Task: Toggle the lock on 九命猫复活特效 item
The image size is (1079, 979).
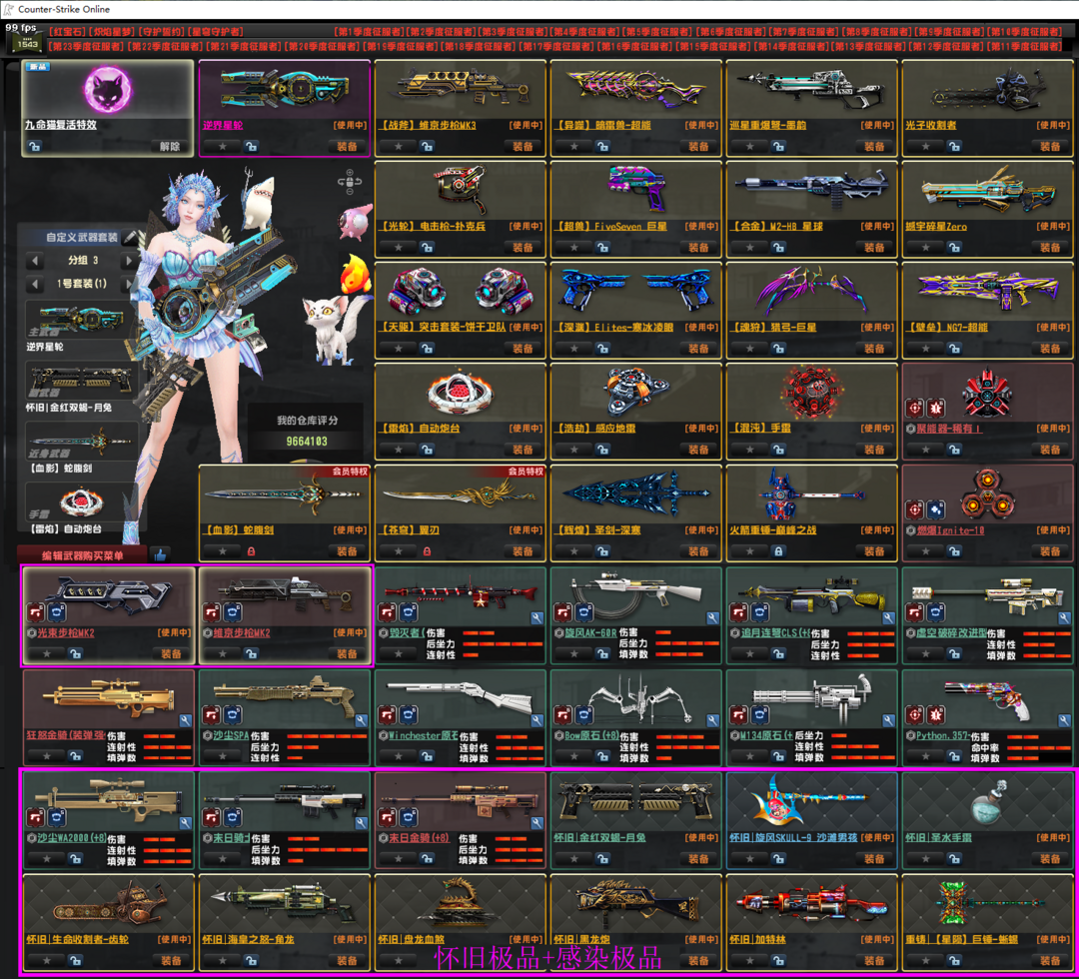Action: pos(36,147)
